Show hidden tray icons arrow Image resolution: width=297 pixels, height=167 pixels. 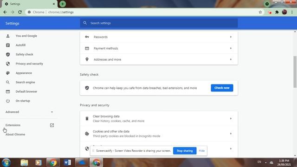[x=266, y=162]
